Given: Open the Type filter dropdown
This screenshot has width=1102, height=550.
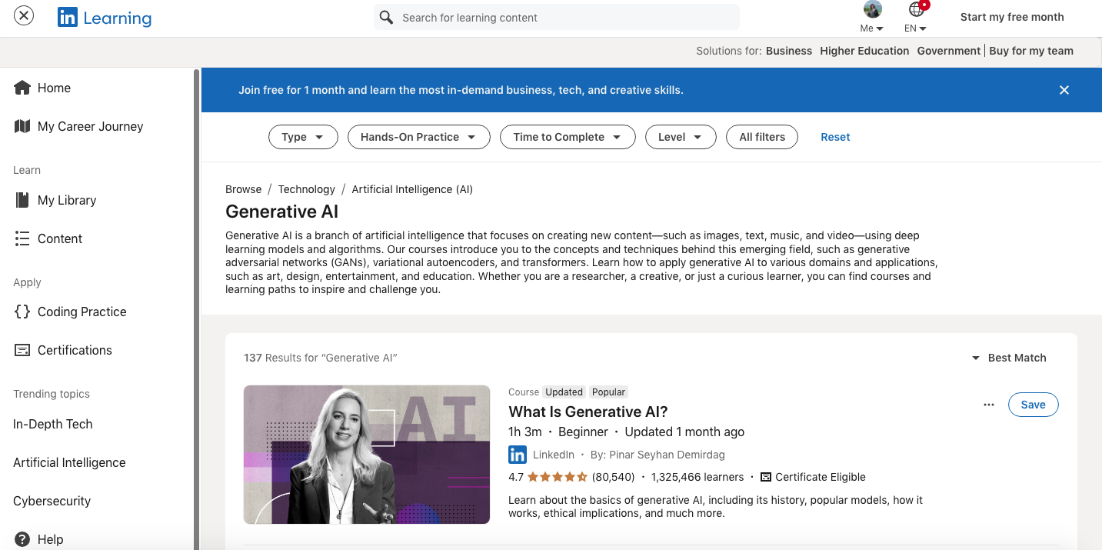Looking at the screenshot, I should (x=303, y=137).
